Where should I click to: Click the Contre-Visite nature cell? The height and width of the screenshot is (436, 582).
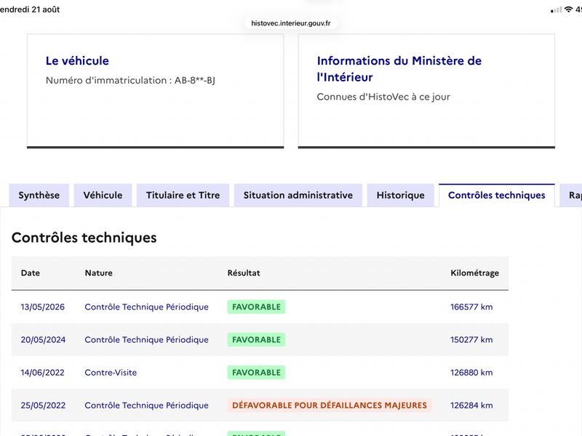(x=111, y=373)
